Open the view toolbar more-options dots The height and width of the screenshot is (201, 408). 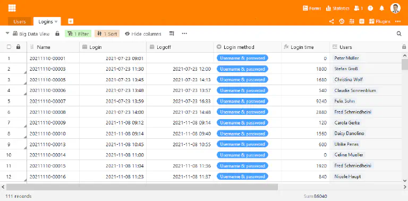click(184, 33)
